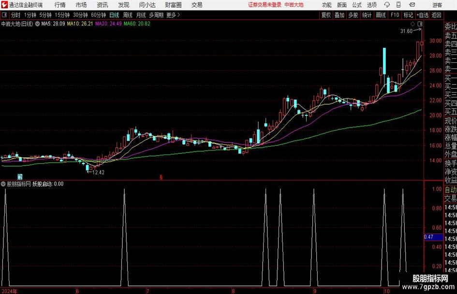This screenshot has height=294, width=457.
Task: Click the 游客 user account
Action: pos(437,5)
